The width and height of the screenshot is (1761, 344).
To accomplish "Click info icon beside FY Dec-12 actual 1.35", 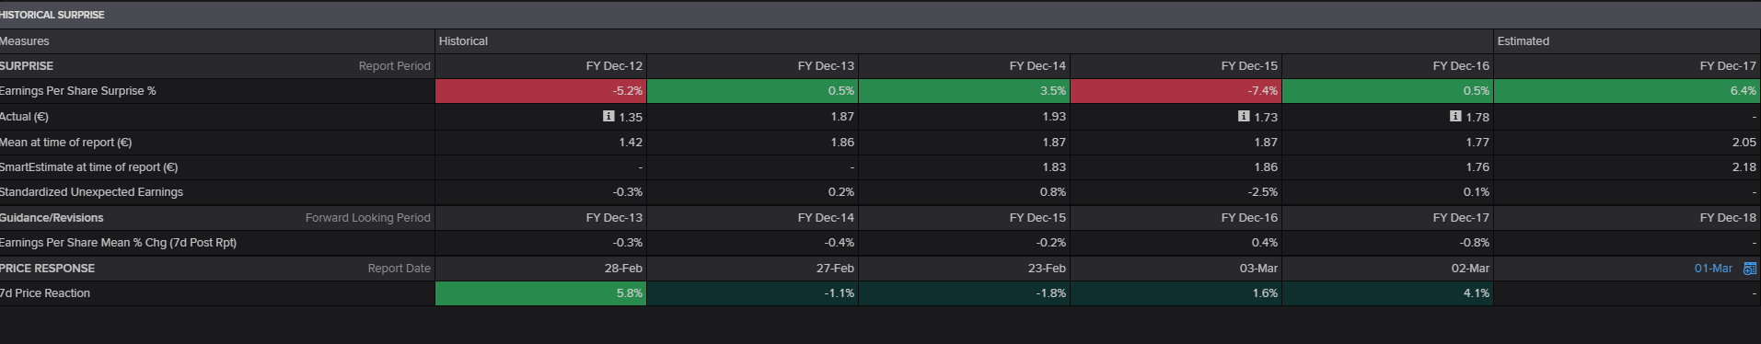I will coord(608,116).
